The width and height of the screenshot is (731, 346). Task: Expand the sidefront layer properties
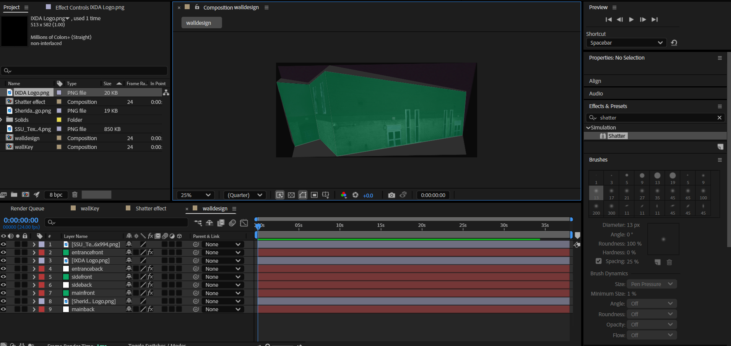[34, 276]
